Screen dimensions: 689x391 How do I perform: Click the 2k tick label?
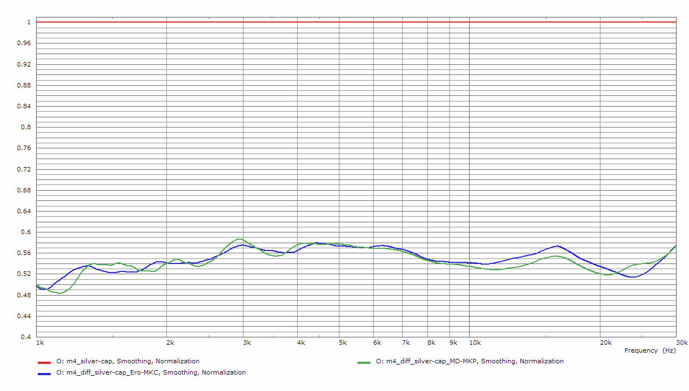170,343
